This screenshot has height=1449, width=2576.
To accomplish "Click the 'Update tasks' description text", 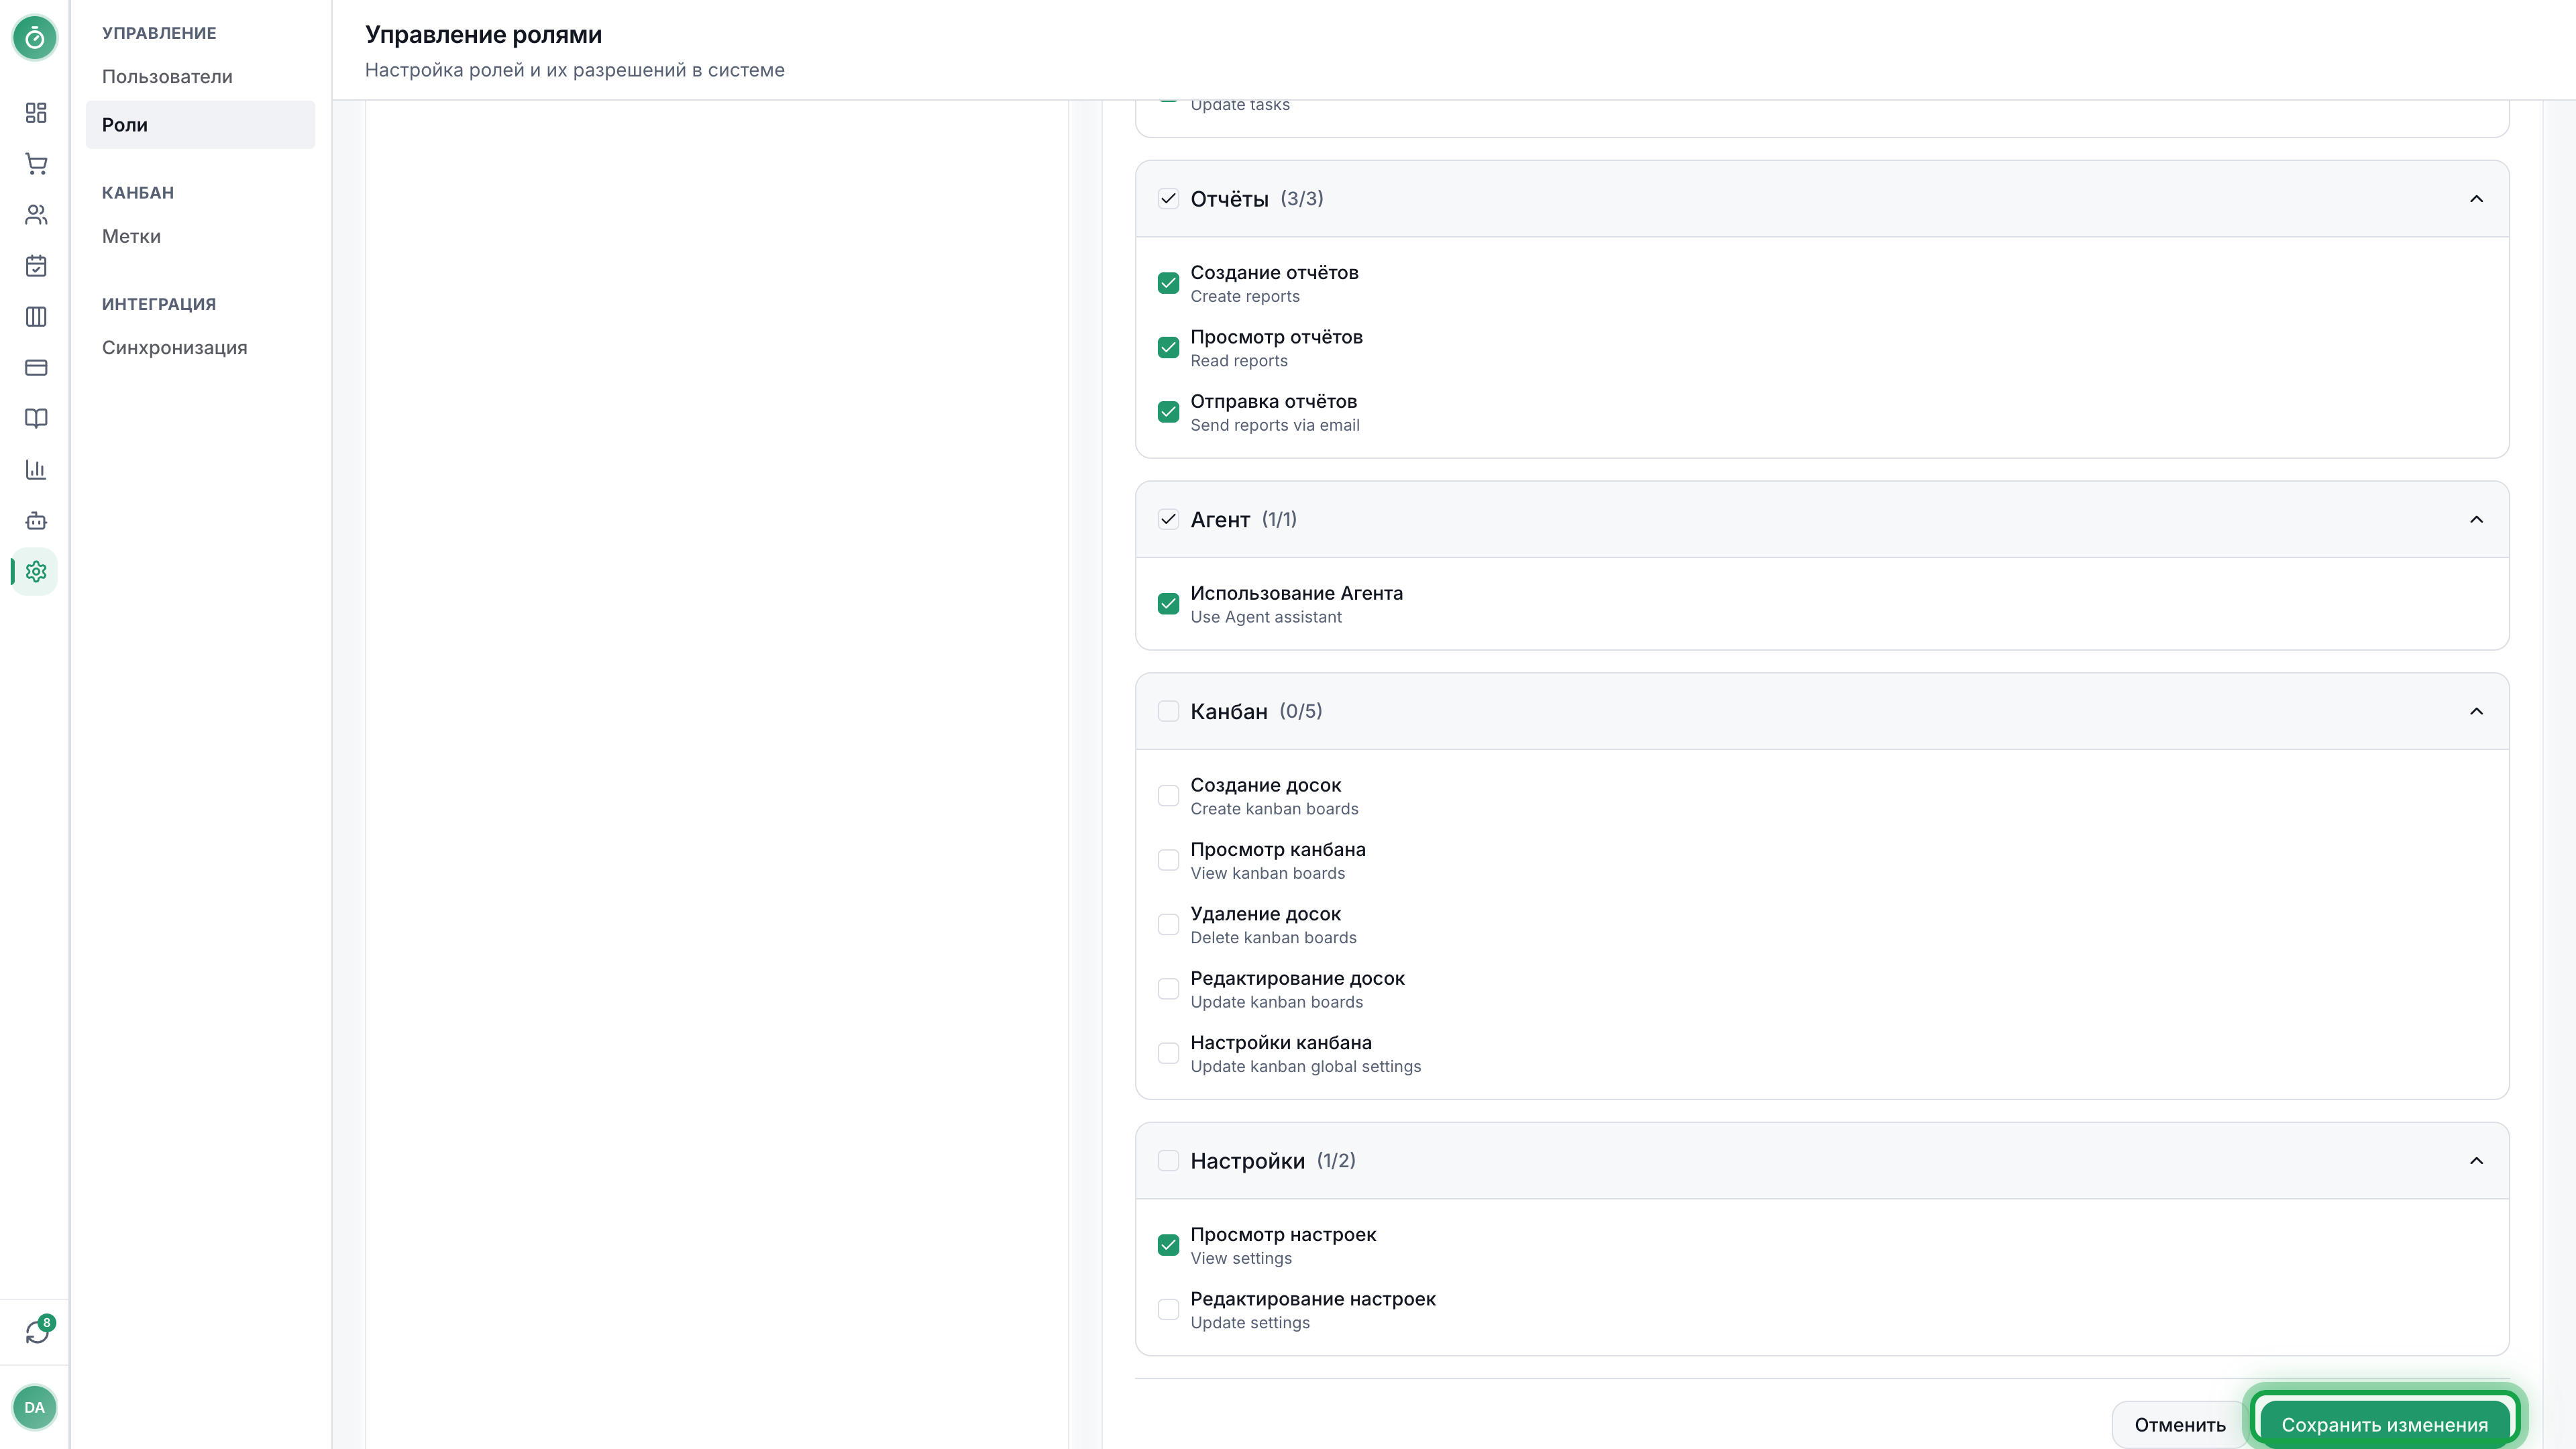I will 1240,106.
